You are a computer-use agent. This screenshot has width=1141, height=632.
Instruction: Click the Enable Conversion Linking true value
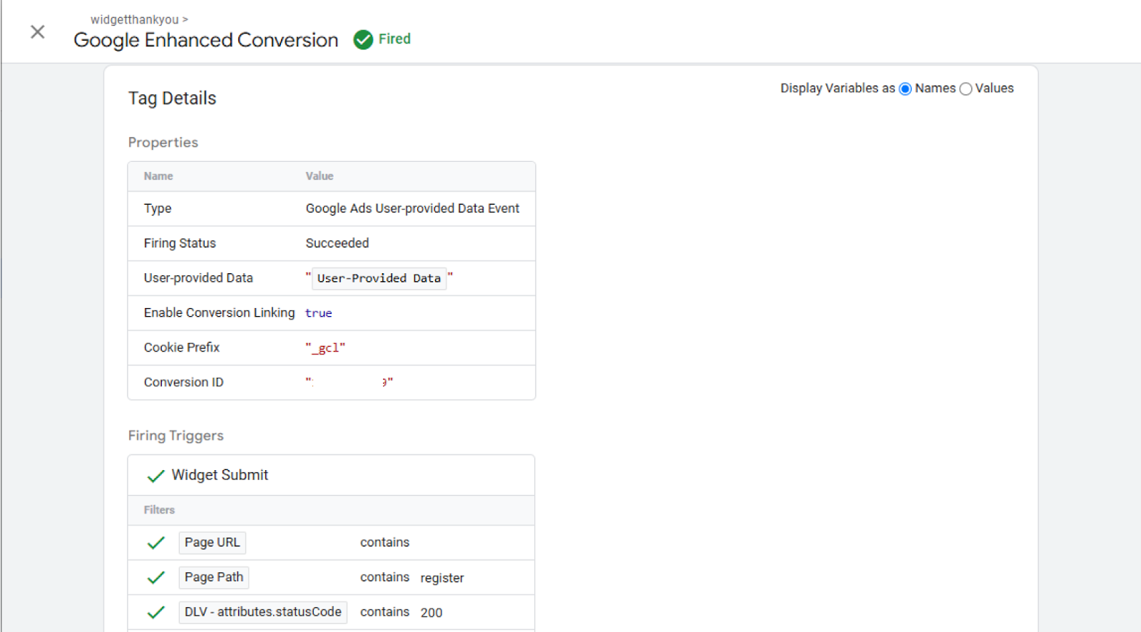318,313
